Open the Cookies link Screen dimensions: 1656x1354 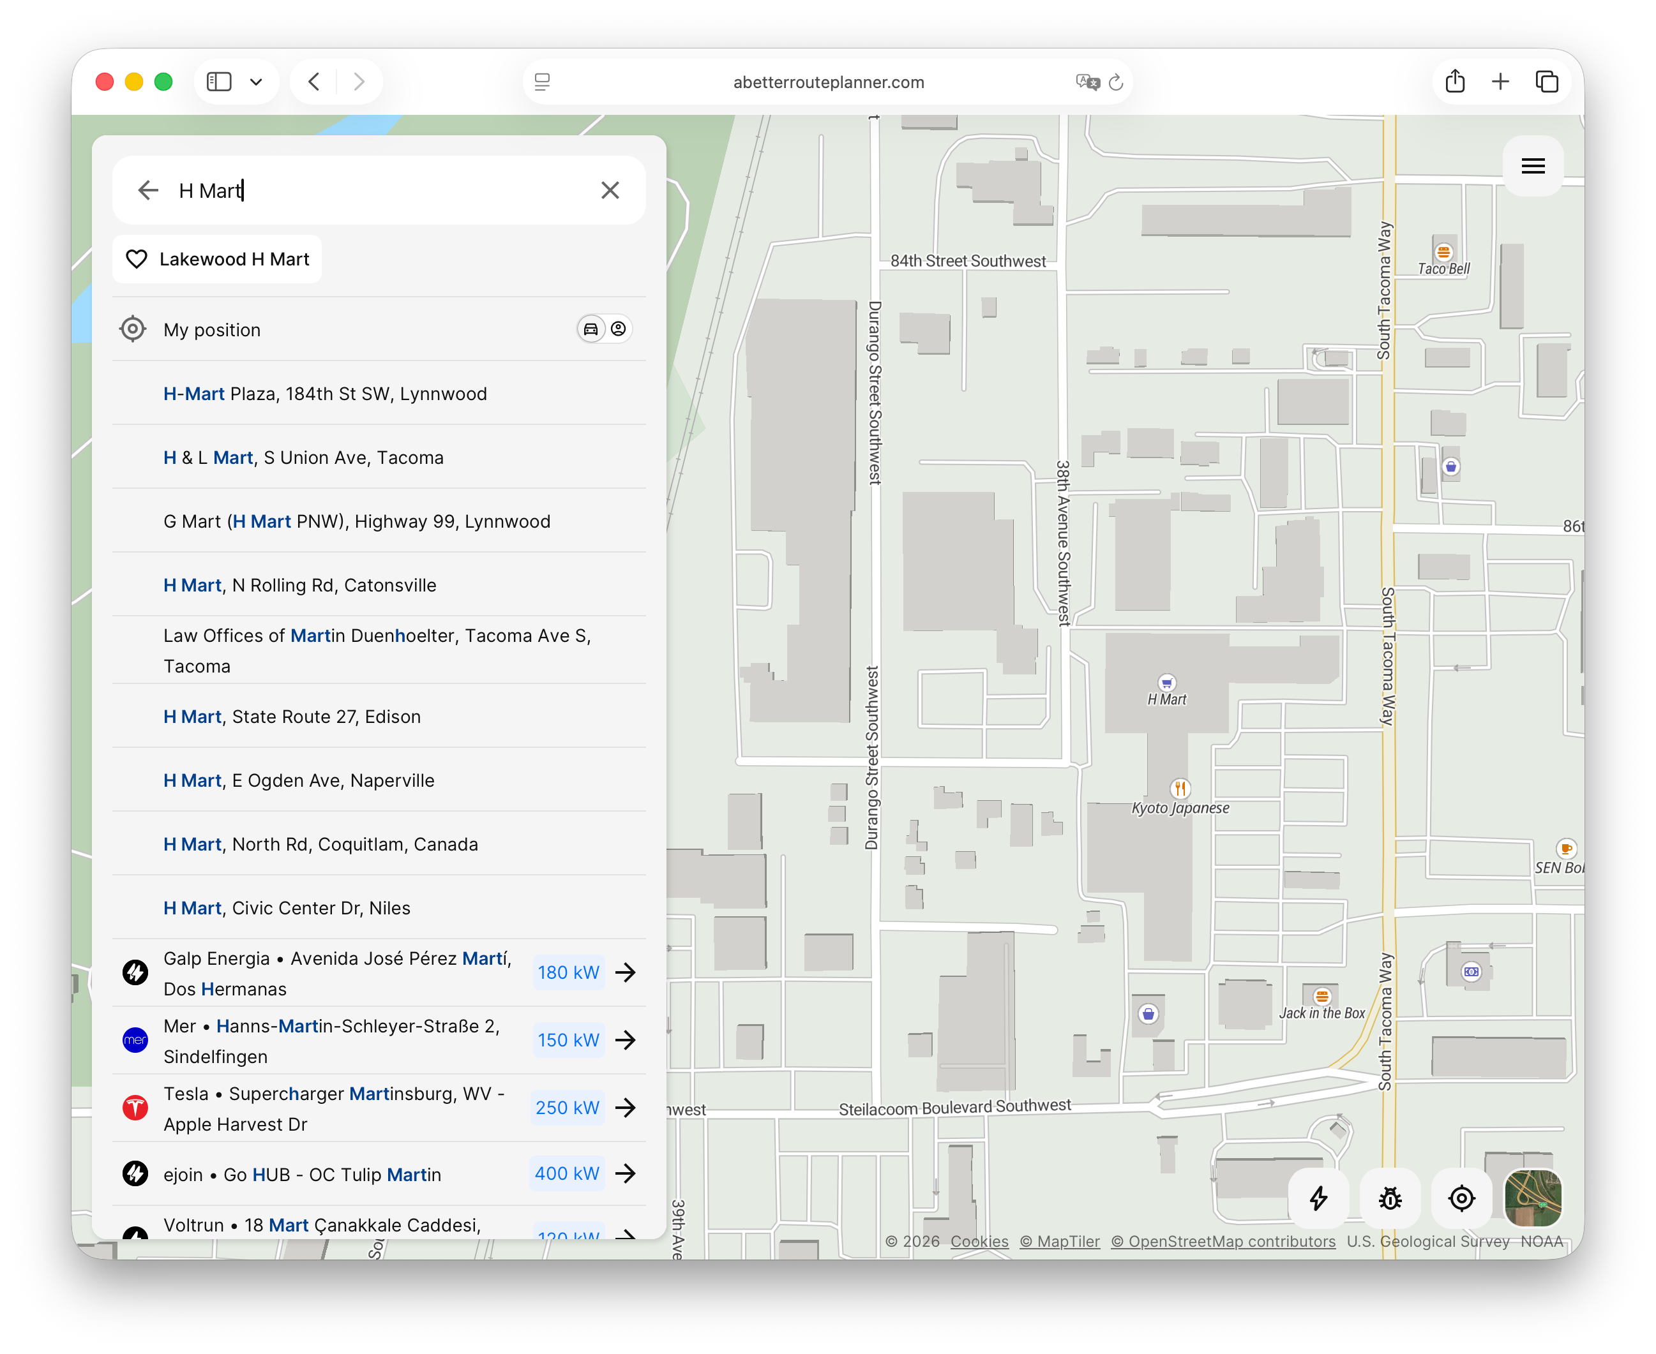coord(979,1242)
